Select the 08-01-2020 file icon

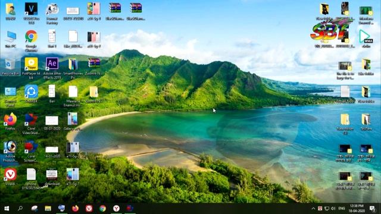click(x=52, y=123)
